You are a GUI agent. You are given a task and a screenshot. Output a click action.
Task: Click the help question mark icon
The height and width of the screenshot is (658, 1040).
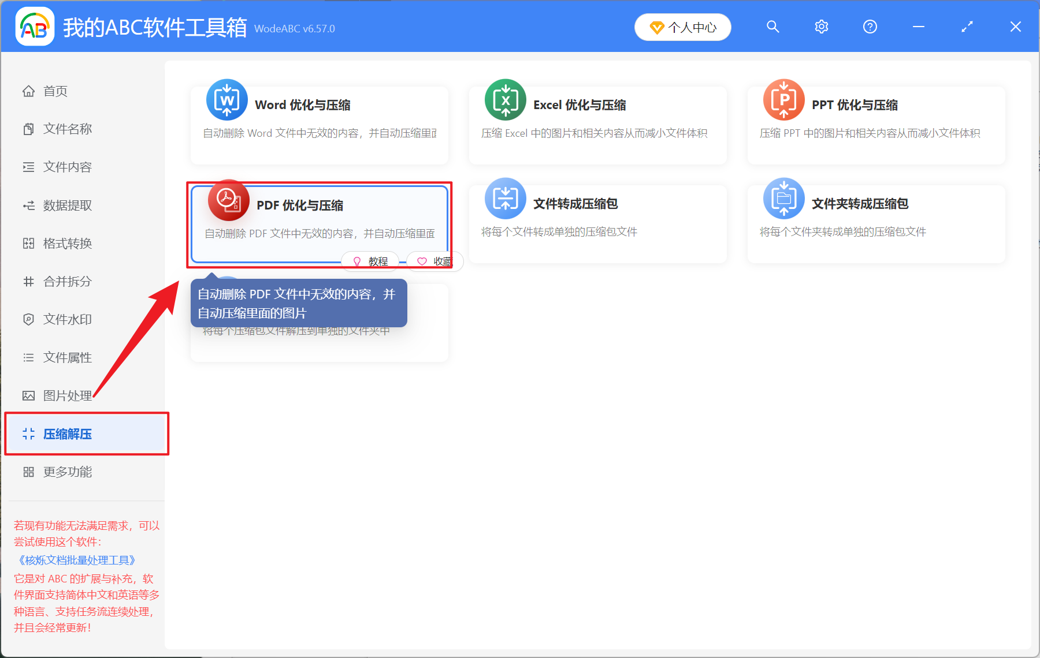pos(870,27)
